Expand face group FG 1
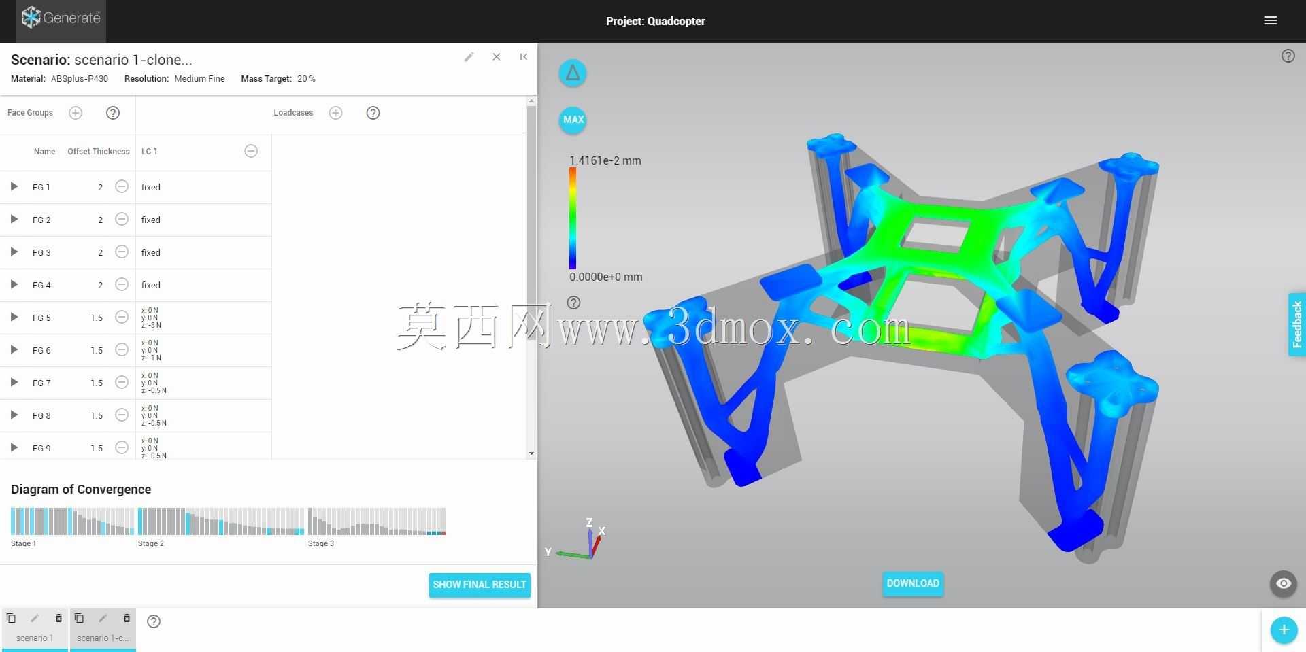The width and height of the screenshot is (1306, 652). point(14,186)
